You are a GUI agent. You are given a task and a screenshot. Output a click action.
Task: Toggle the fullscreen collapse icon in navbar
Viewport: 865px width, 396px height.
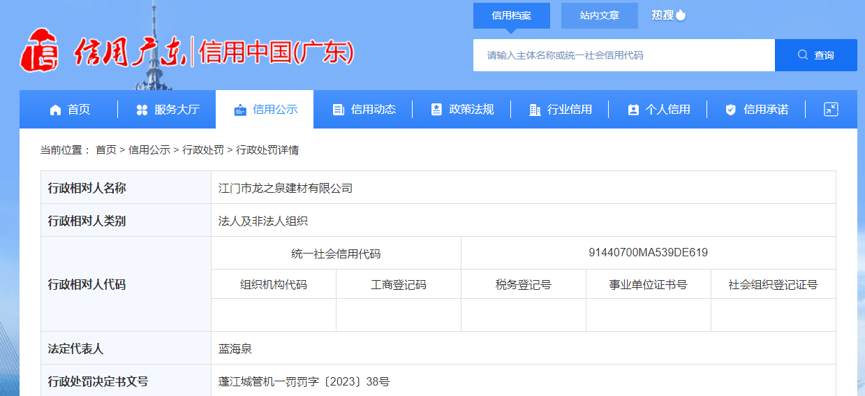(x=831, y=109)
